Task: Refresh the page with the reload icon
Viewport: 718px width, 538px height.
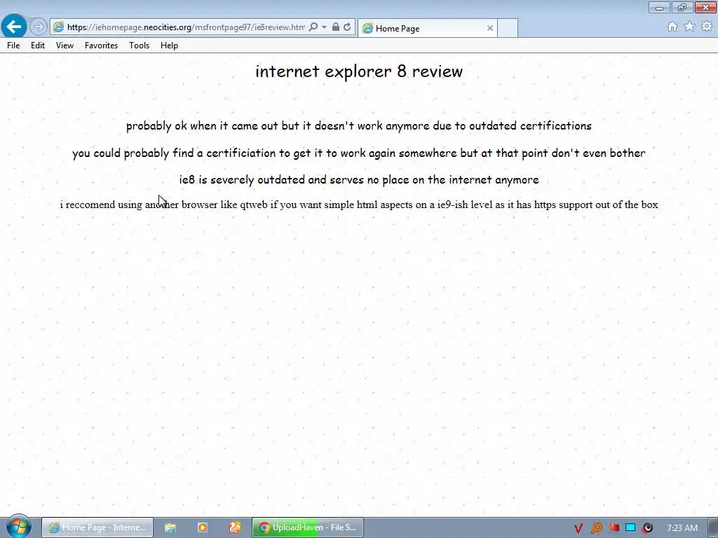Action: point(348,27)
